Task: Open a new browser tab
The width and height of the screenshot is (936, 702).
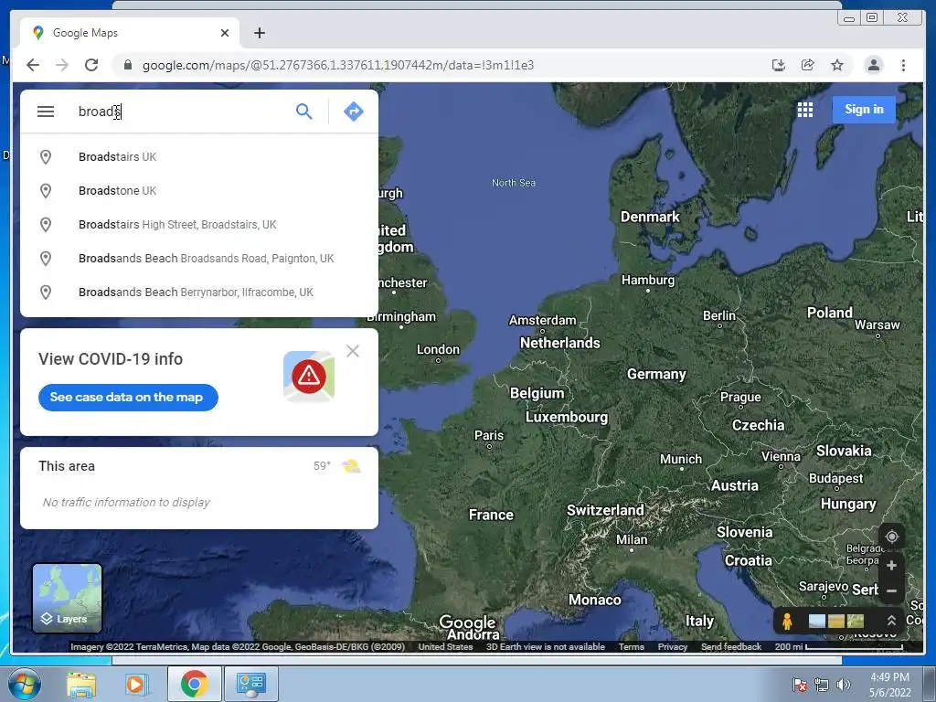Action: pos(259,33)
